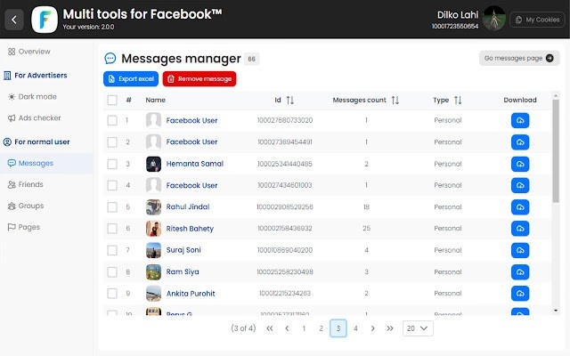Screen dimensions: 570x356
Task: Select the Suraj Soni row checkbox
Action: (x=112, y=250)
